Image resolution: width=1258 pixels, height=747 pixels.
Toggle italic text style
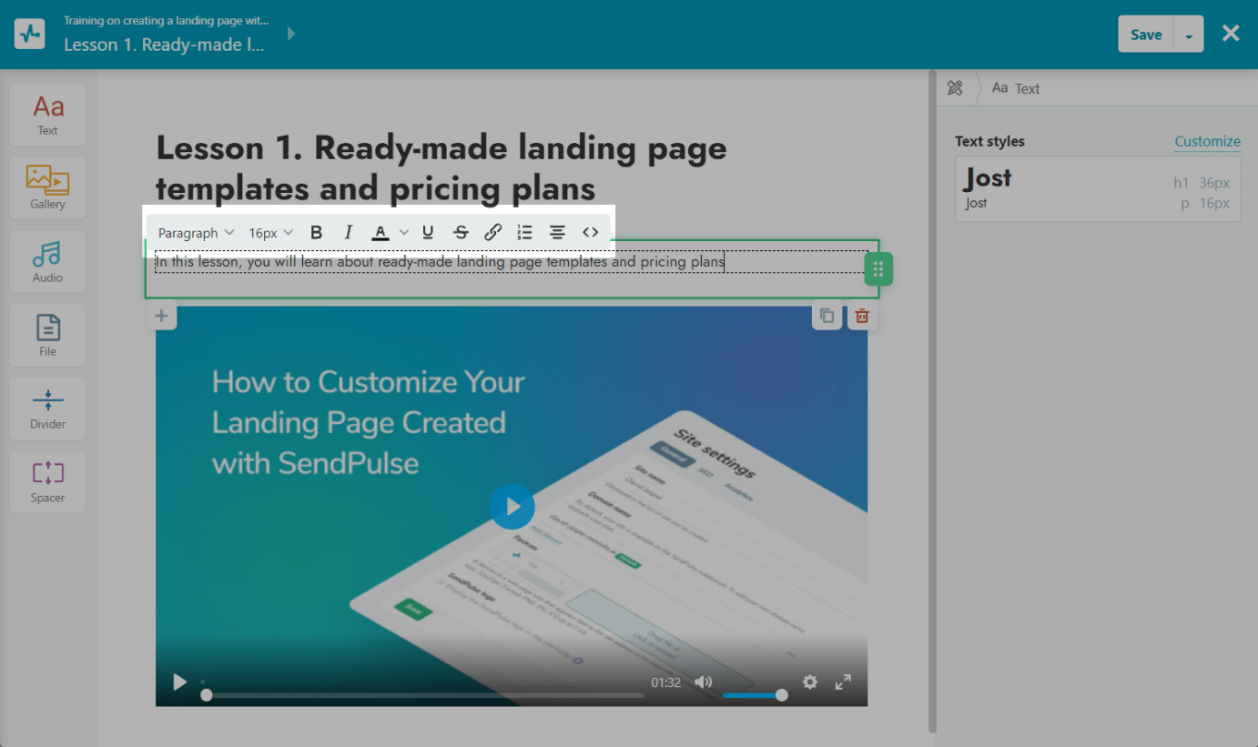tap(348, 233)
